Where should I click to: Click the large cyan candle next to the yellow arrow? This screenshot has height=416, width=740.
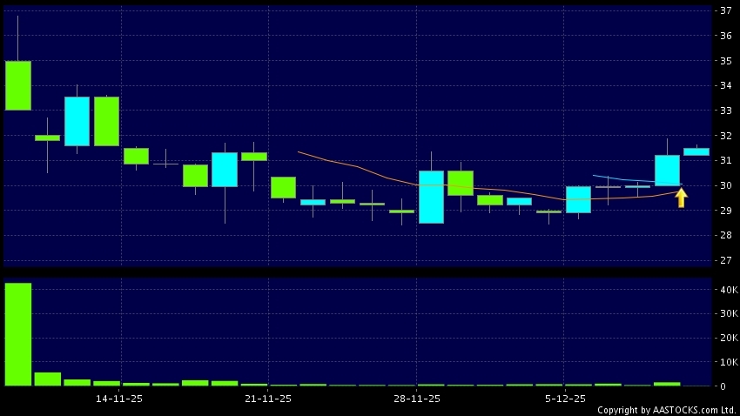coord(667,170)
